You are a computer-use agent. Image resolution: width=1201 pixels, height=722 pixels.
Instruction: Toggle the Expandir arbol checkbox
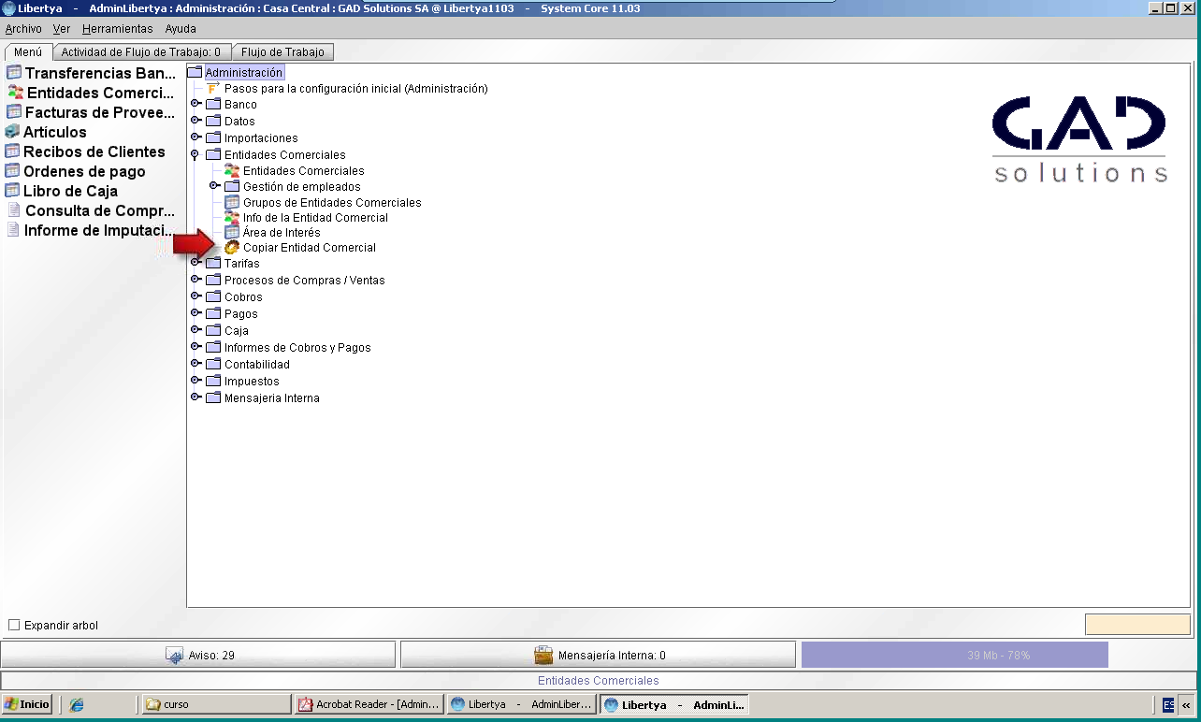pyautogui.click(x=14, y=625)
